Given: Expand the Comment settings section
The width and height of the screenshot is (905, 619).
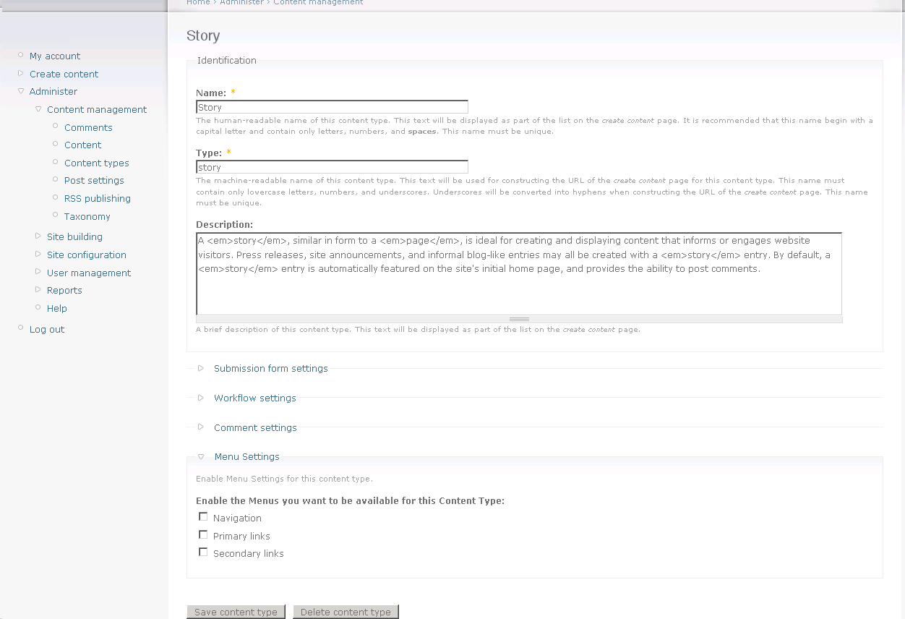Looking at the screenshot, I should 255,427.
